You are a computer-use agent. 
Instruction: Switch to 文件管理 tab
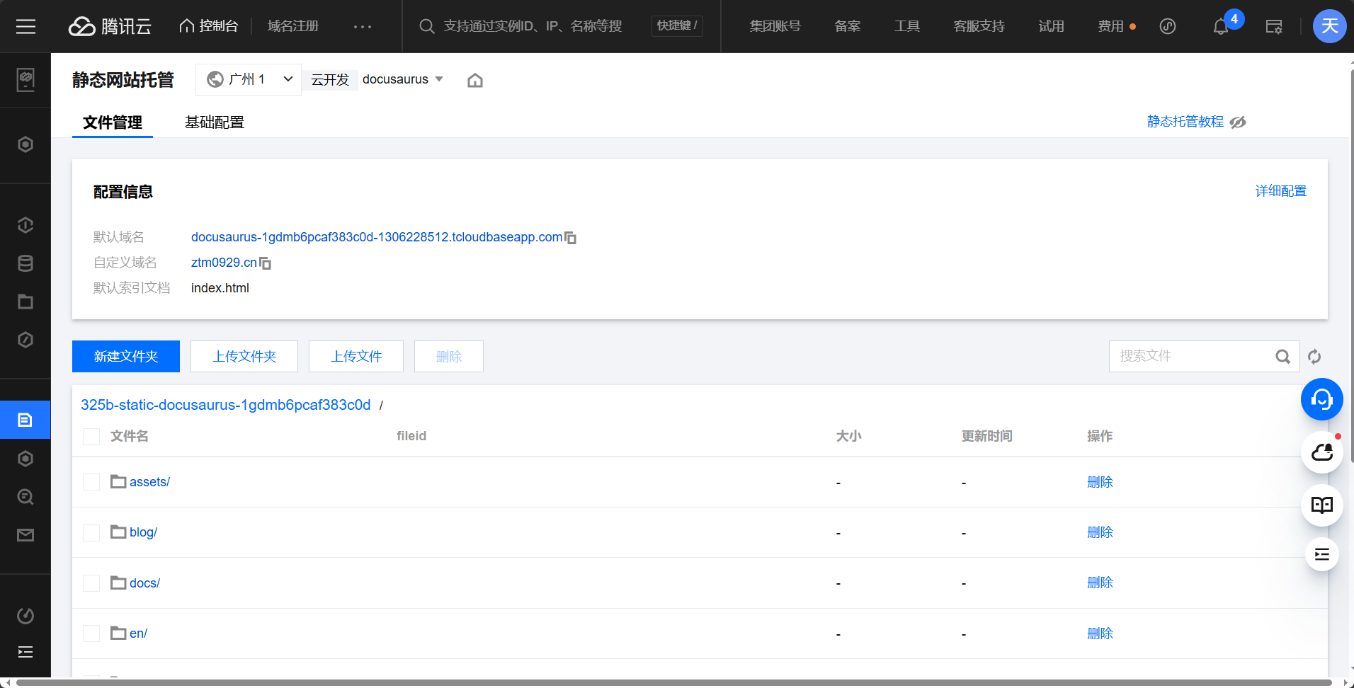pos(113,122)
